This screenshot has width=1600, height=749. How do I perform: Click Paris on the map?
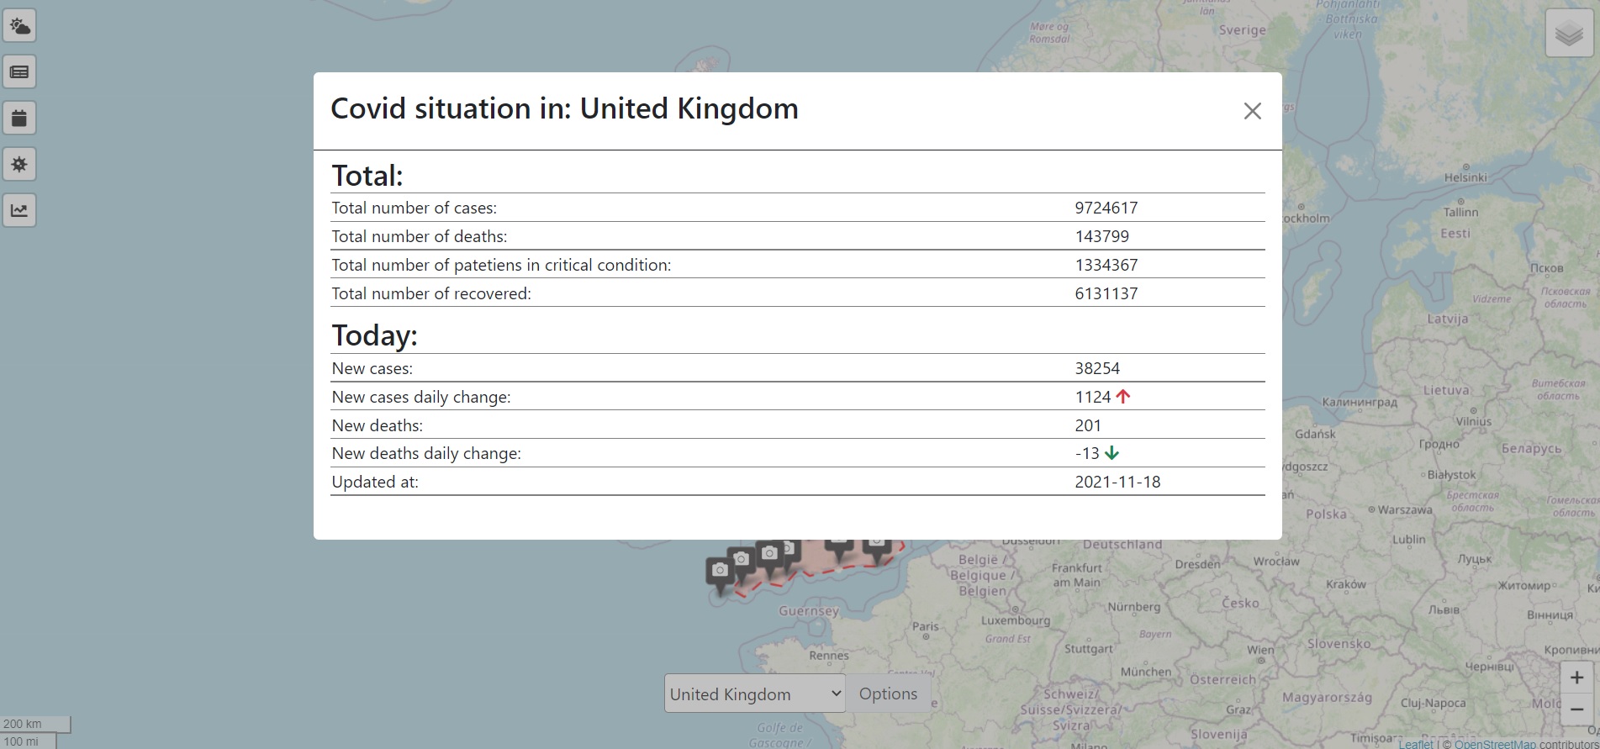click(x=925, y=626)
